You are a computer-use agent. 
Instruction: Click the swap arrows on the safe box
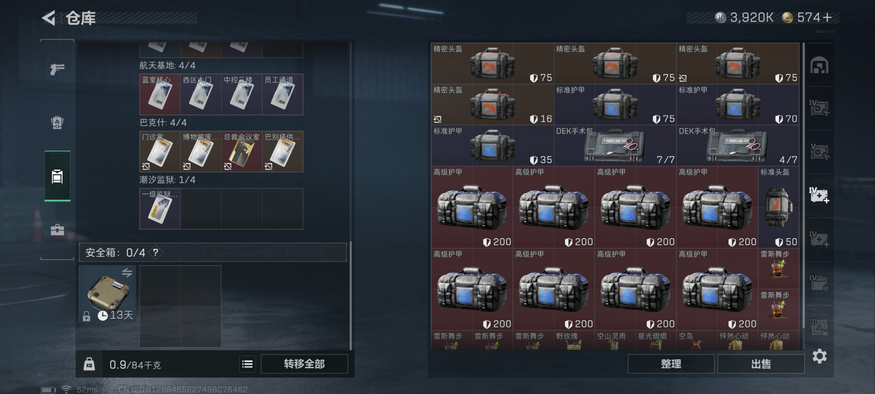(127, 272)
